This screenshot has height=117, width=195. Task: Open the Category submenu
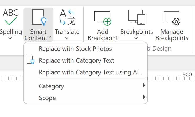[x=51, y=86]
